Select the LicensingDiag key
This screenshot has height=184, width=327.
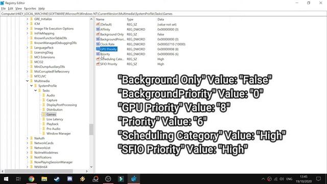[43, 52]
